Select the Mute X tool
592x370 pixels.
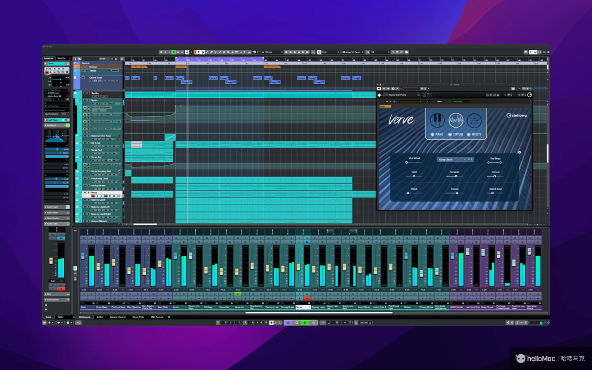224,52
